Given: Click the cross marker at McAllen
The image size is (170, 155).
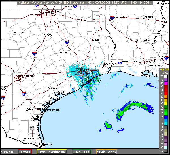Looking at the screenshot, I should [24, 141].
